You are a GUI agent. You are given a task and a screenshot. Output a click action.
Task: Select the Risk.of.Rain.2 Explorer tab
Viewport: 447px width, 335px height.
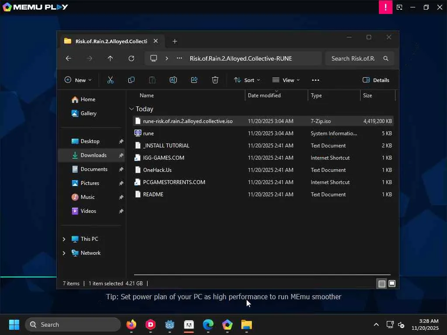[x=111, y=41]
